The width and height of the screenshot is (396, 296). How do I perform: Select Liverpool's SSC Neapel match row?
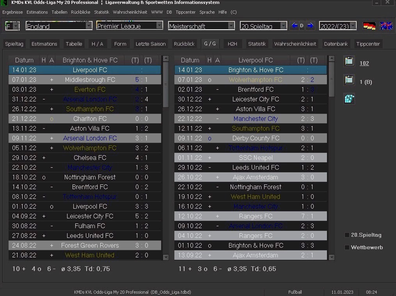tap(250, 158)
